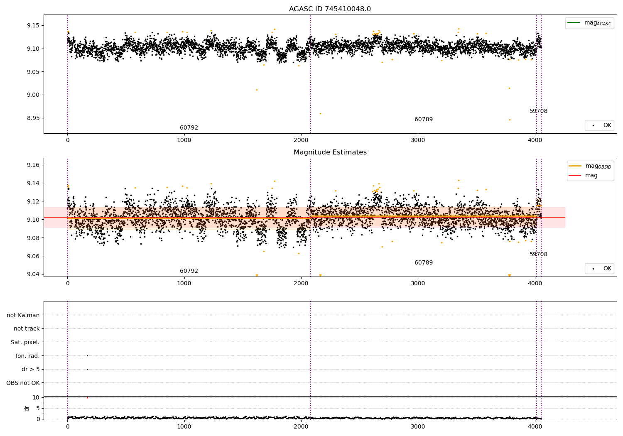
Task: Click the "9.04" tick label in Magnitude Estimates plot
Action: click(x=32, y=274)
